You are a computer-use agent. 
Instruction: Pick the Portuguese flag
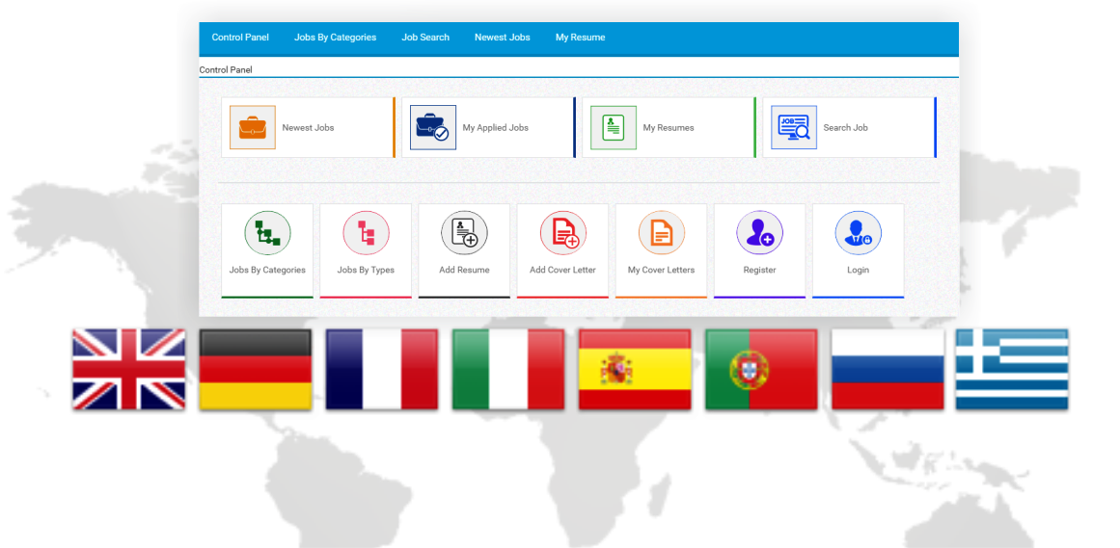[761, 369]
